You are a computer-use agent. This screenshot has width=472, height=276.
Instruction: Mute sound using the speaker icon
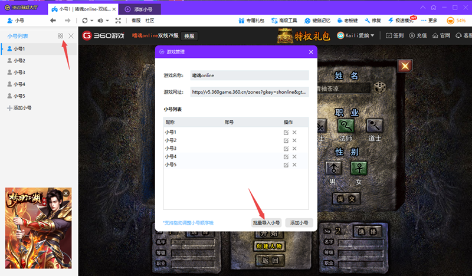coord(100,21)
